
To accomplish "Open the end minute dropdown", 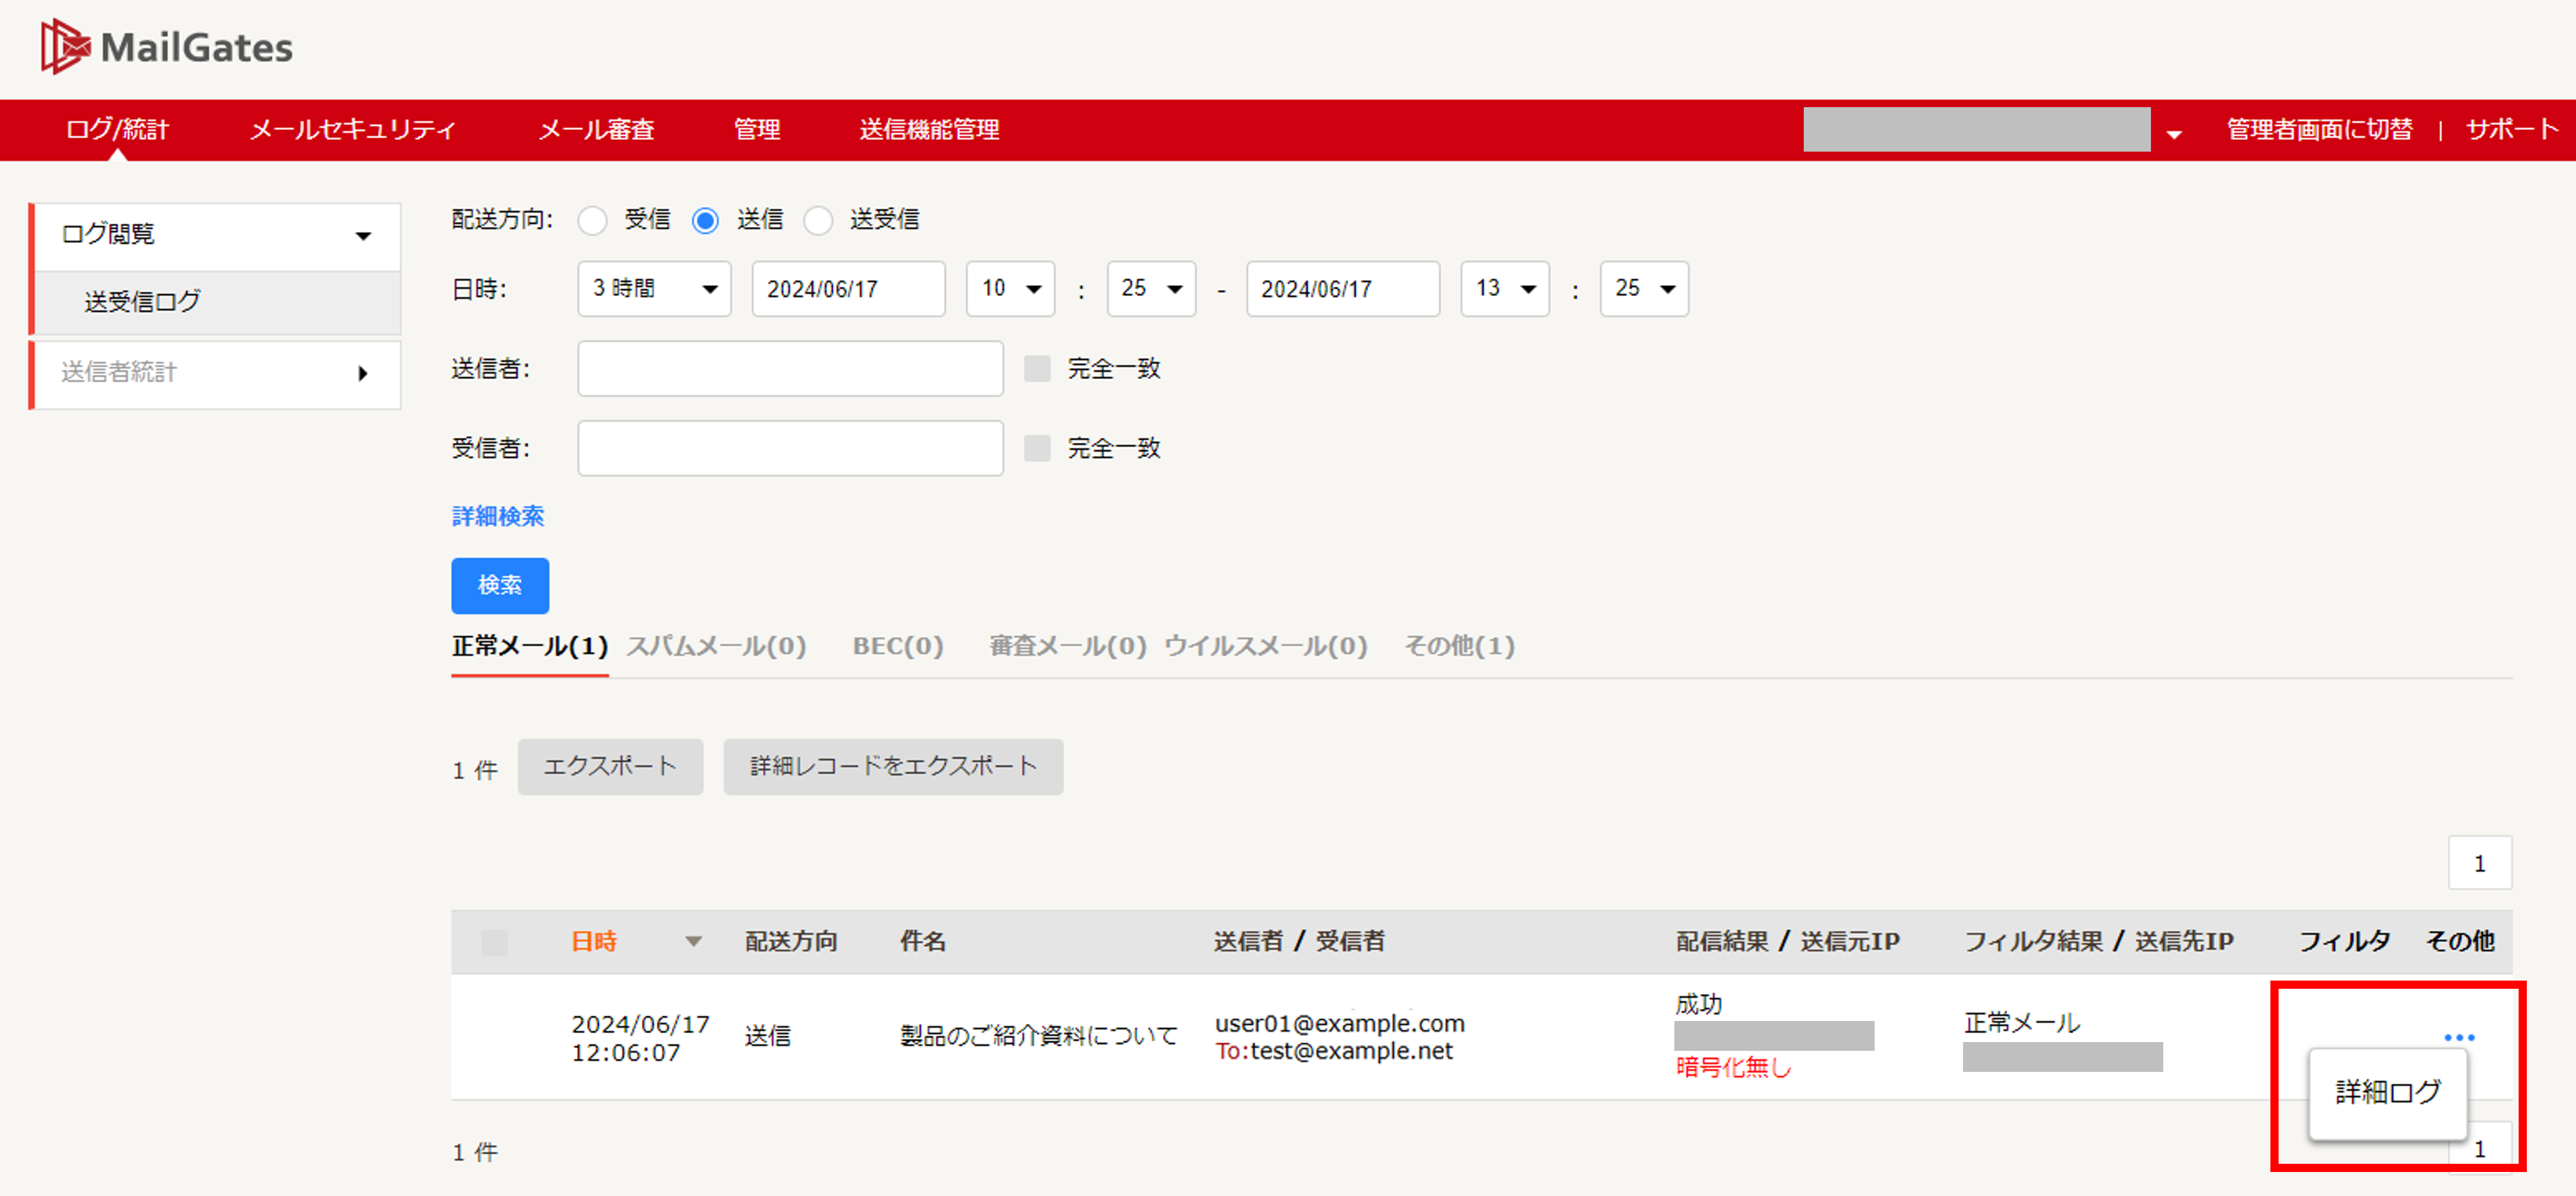I will (1644, 289).
